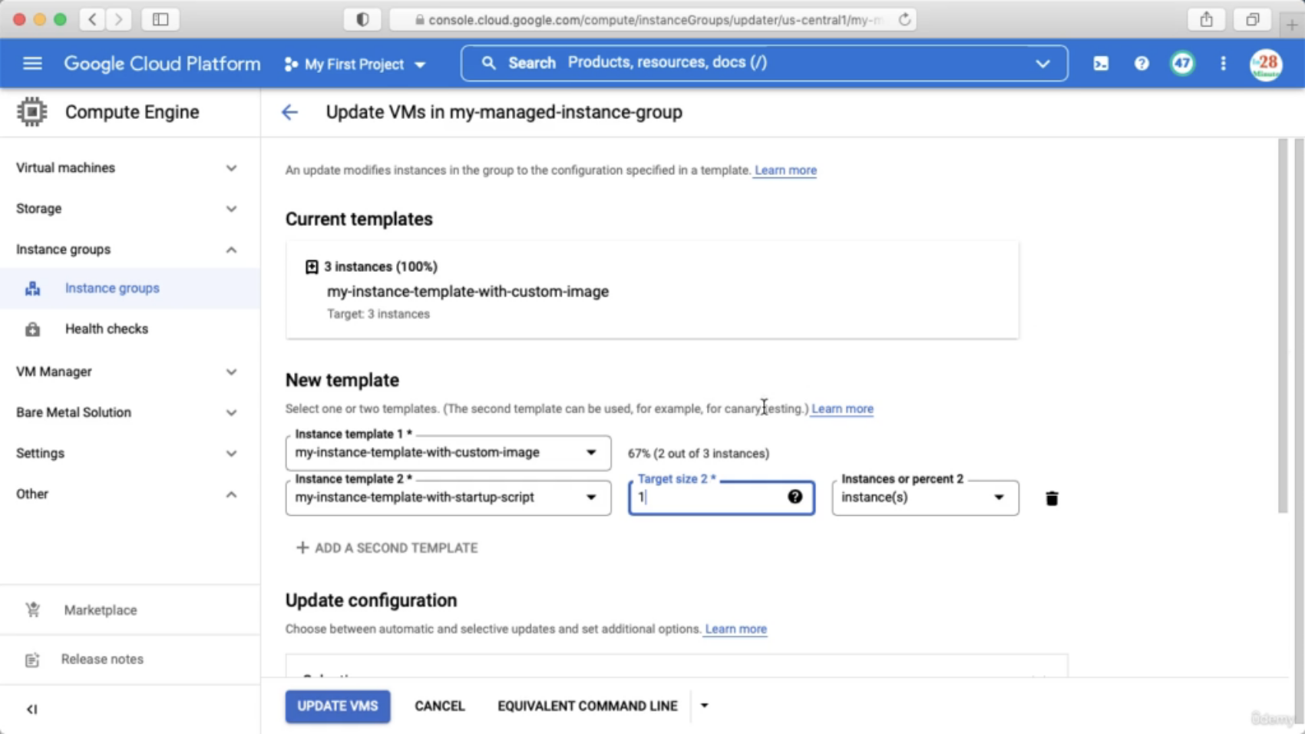
Task: Click the Safari address bar
Action: 652,20
